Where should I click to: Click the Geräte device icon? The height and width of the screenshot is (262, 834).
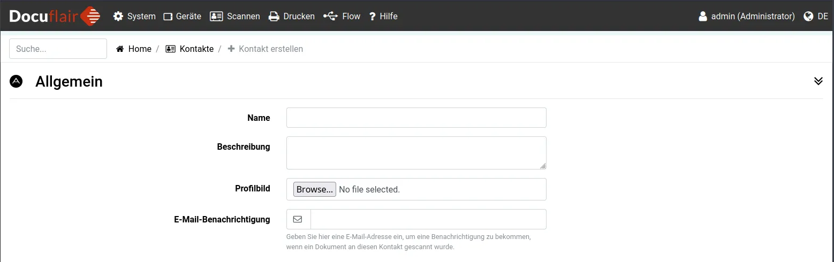click(x=168, y=17)
